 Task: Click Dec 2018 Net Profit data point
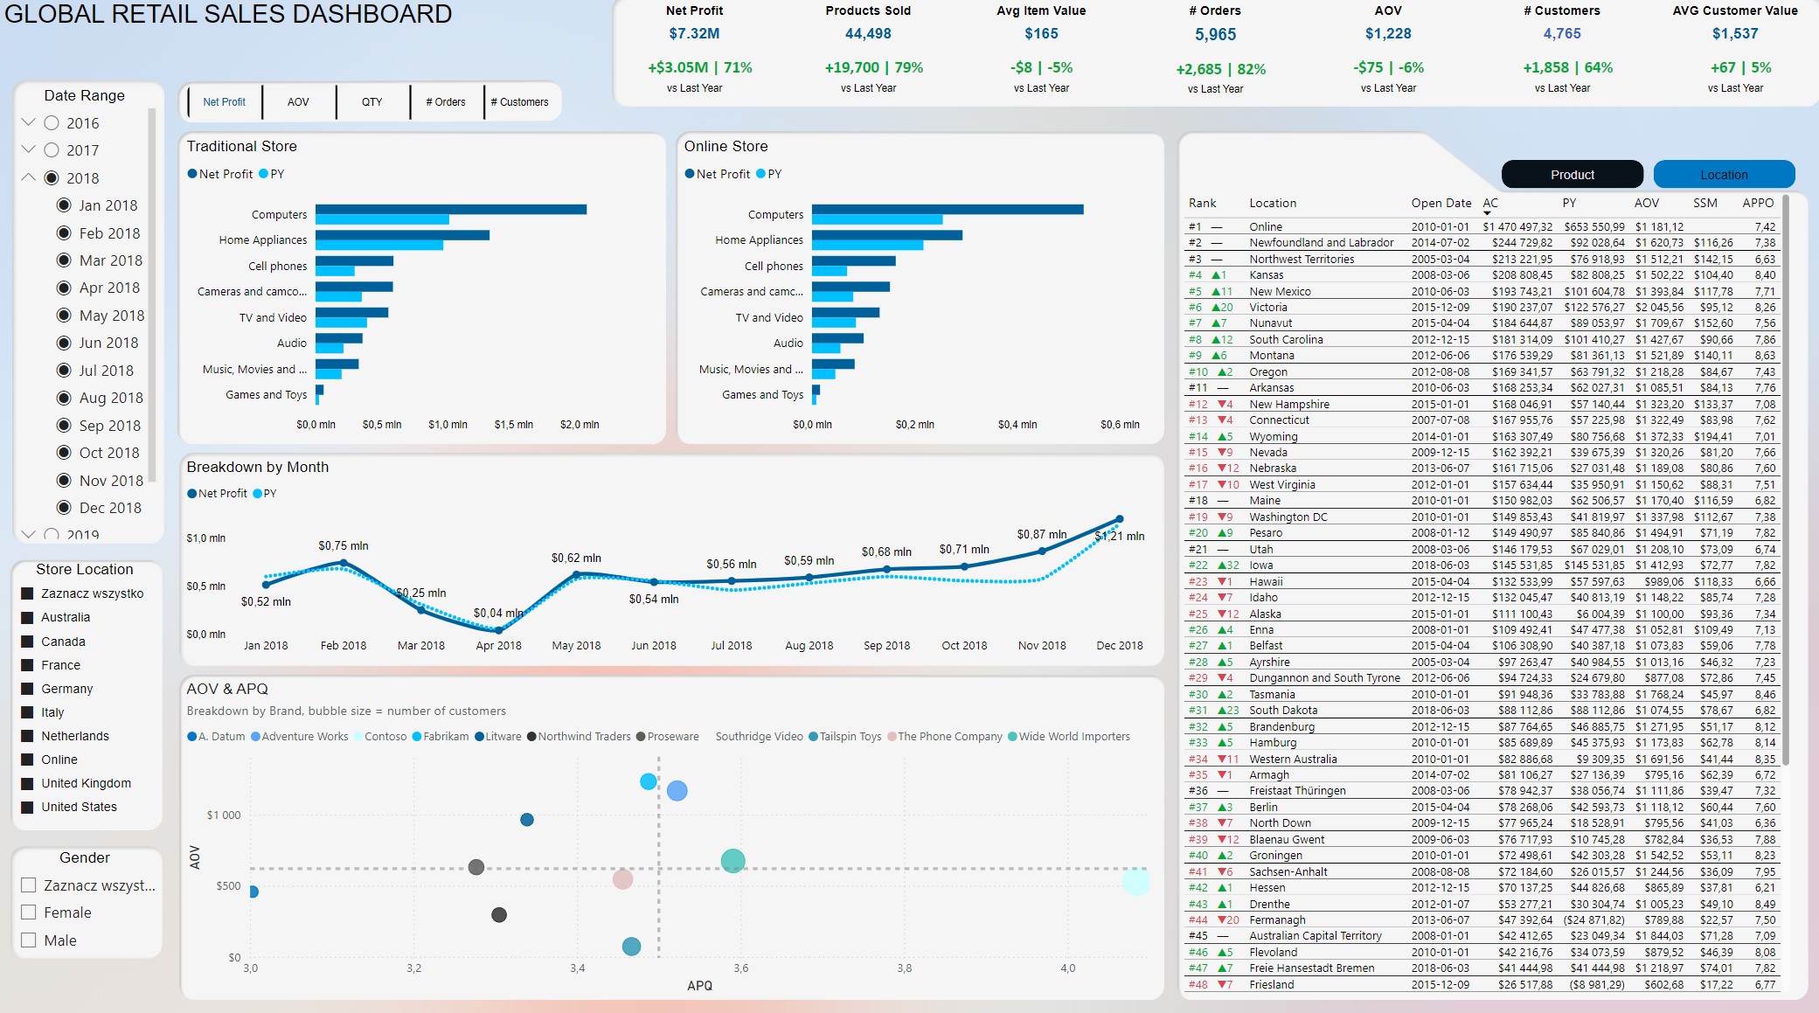(1119, 519)
